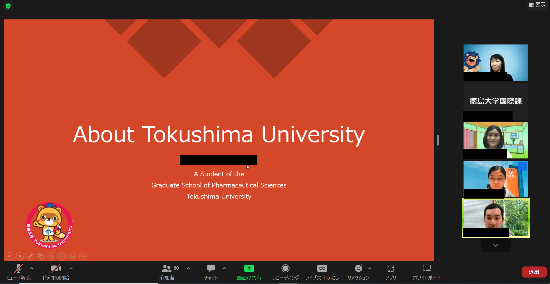Open the blue ellipsis on NUS participant video

pyautogui.click(x=523, y=166)
